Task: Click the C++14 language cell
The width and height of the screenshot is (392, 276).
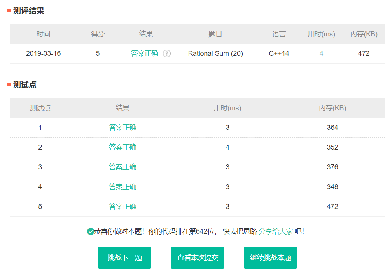Action: [279, 53]
